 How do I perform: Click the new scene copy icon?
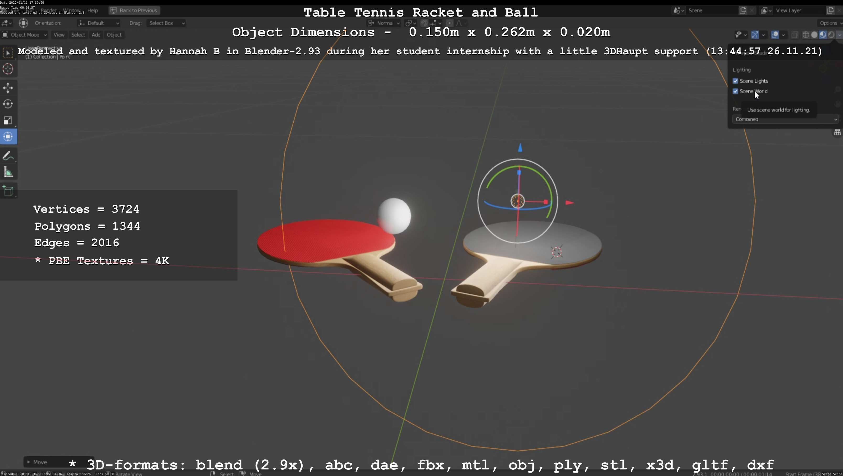(743, 10)
